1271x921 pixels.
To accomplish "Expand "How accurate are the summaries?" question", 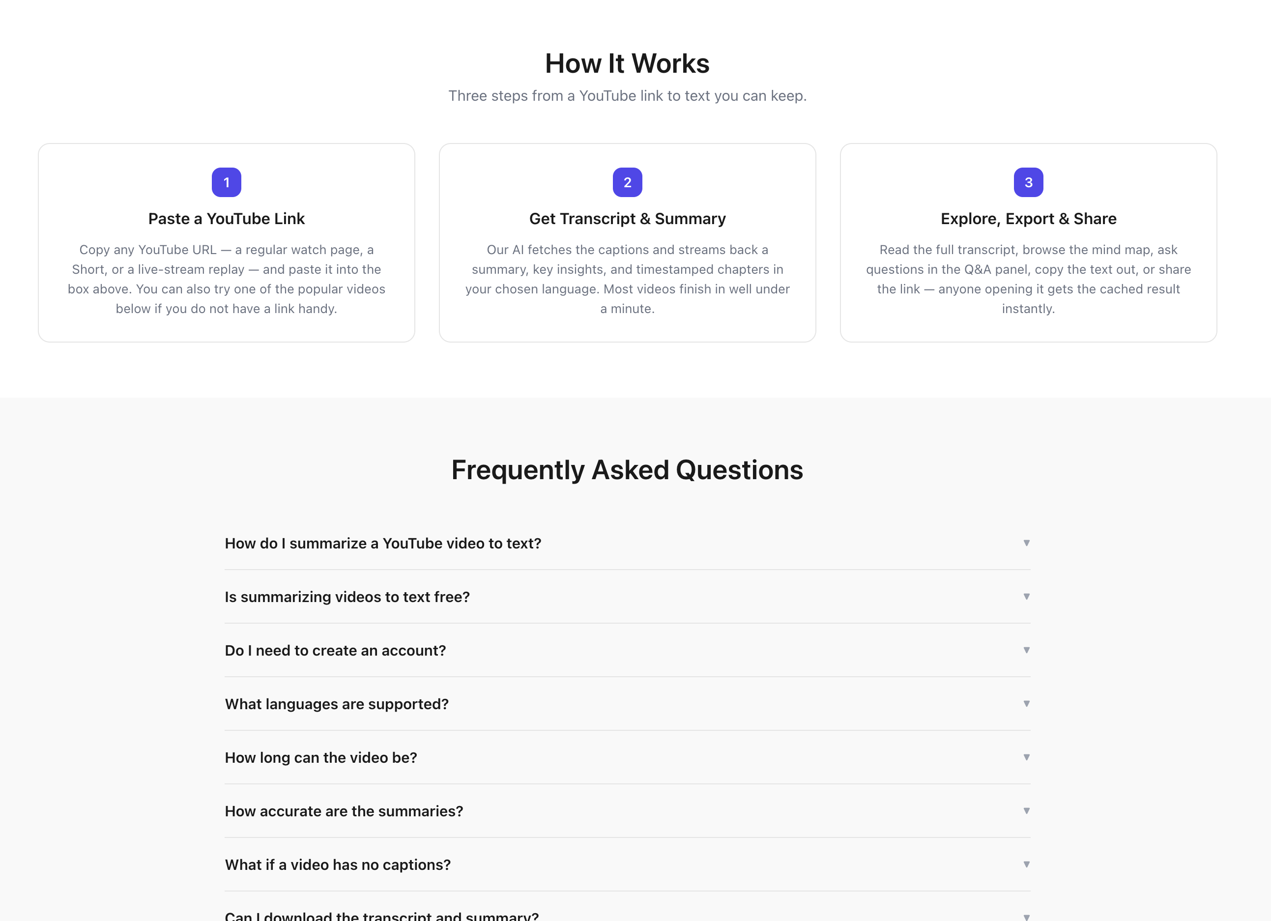I will 627,810.
